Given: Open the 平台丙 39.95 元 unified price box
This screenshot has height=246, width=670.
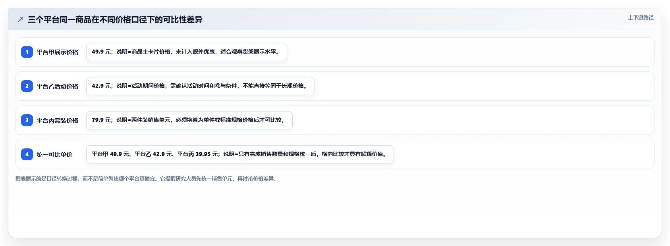Looking at the screenshot, I should click(240, 154).
